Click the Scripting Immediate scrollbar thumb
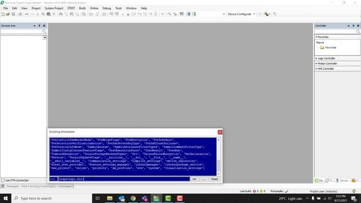 pyautogui.click(x=218, y=165)
